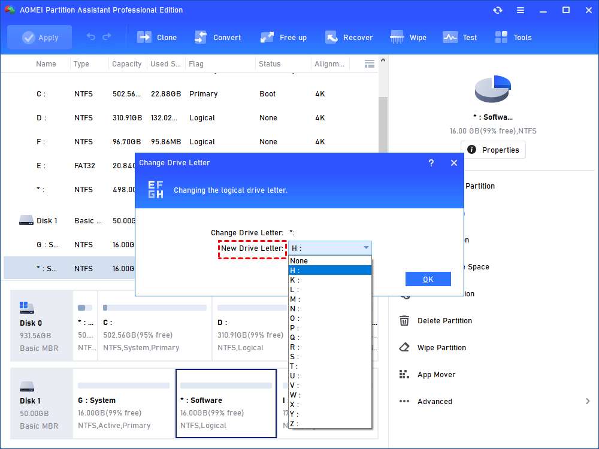Select R : in drive letter list
599x449 pixels.
point(330,347)
